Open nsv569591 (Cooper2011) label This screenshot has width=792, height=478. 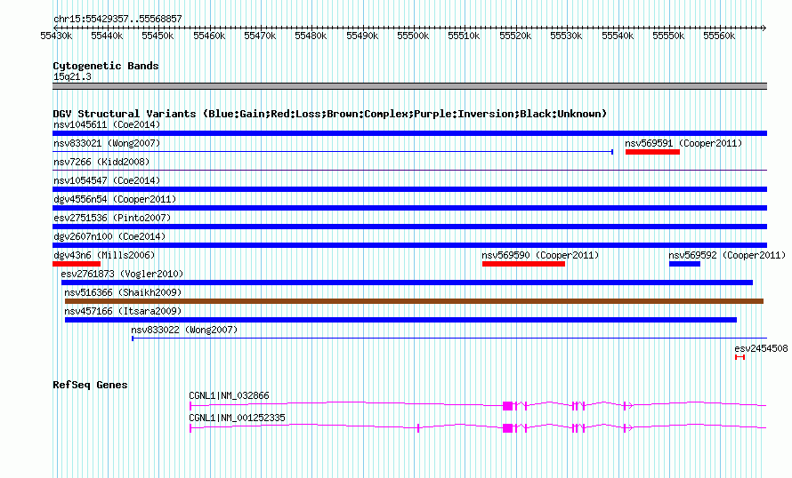[x=683, y=143]
